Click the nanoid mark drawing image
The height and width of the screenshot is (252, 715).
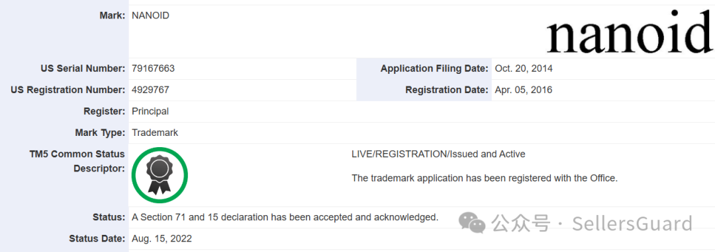point(630,31)
